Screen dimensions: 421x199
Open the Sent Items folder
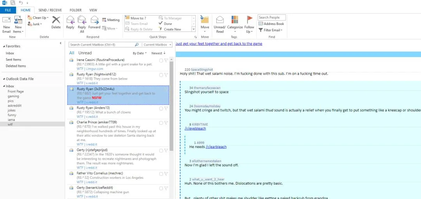pos(13,59)
